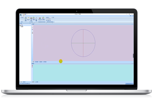
Task: Select the root project item in tree
Action: (x=22, y=27)
